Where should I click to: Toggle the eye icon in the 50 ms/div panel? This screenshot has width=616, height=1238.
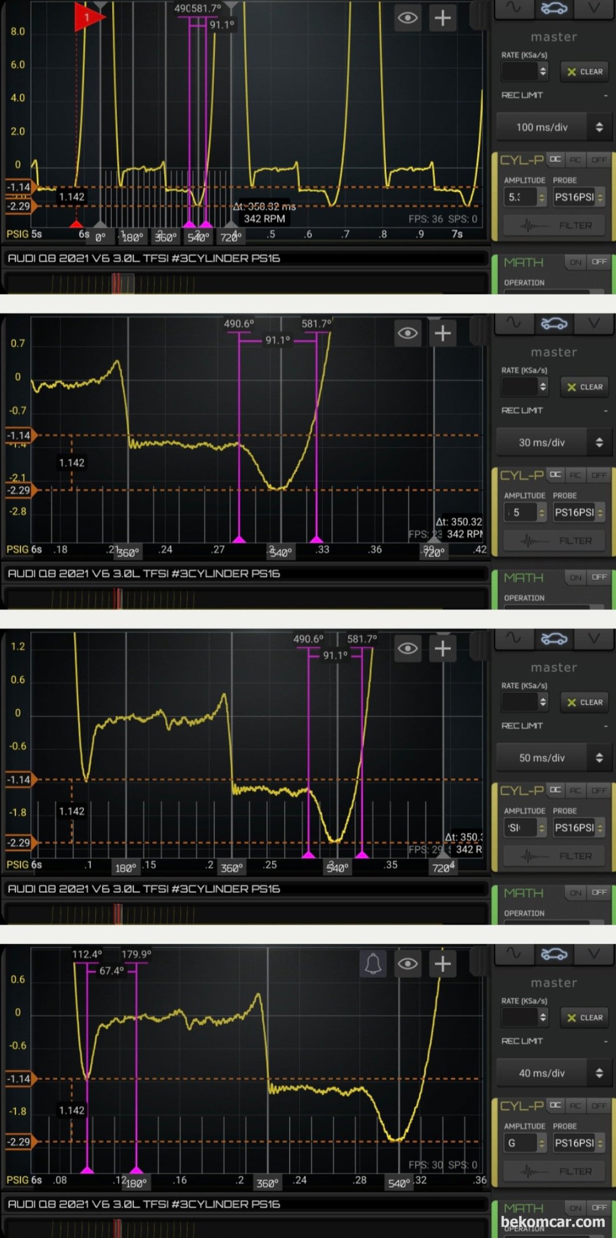[407, 649]
